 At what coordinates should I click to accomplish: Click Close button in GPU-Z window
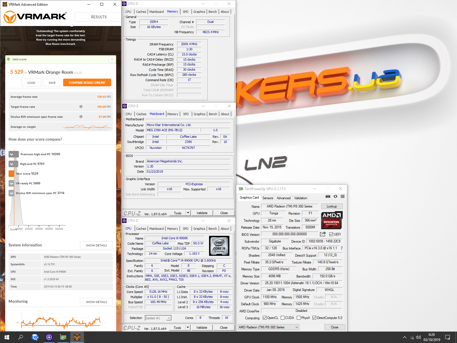click(x=334, y=327)
